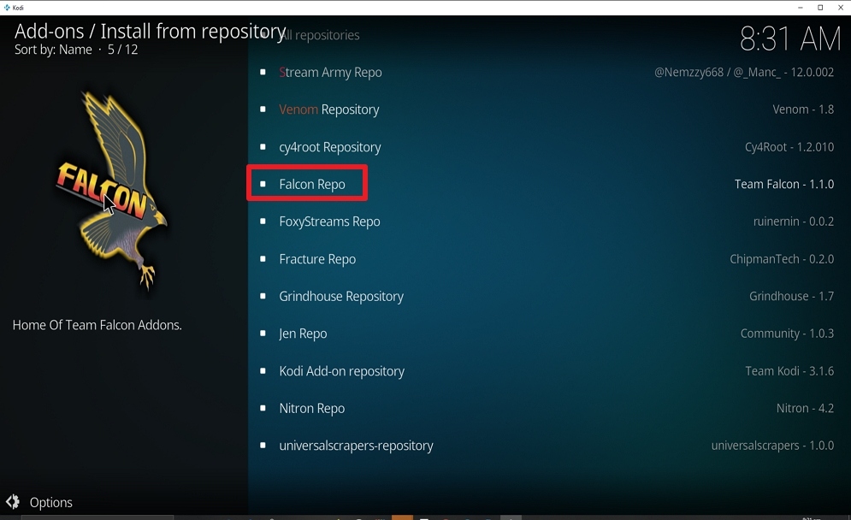
Task: Click the Team Kodi - 3.1.6 label
Action: 789,370
